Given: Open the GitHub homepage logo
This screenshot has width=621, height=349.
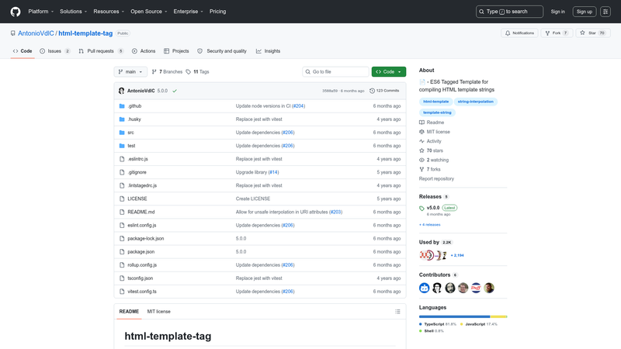Looking at the screenshot, I should pyautogui.click(x=16, y=12).
